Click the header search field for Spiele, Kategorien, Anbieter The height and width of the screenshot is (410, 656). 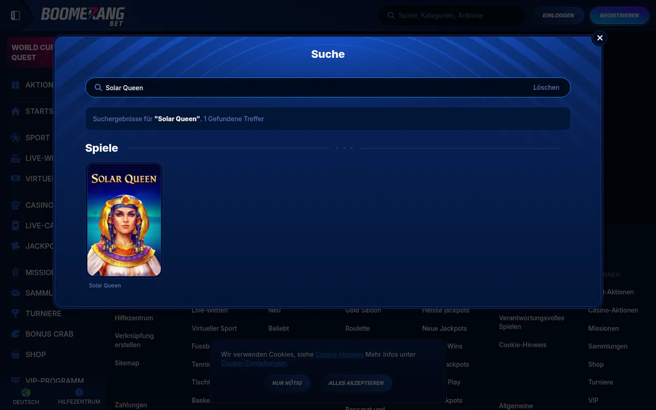tap(452, 15)
